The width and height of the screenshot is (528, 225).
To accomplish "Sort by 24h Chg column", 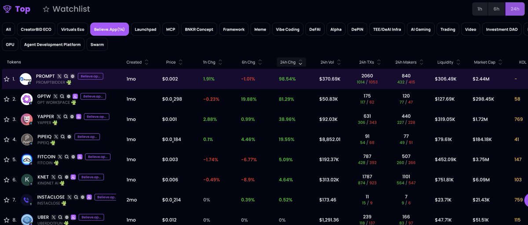I will point(291,62).
